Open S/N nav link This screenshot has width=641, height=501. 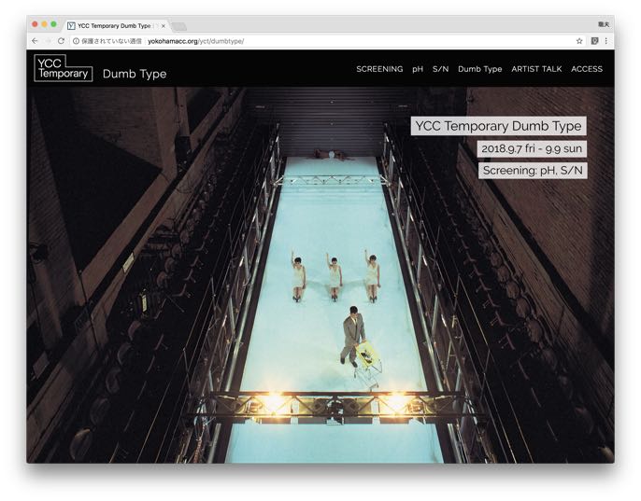pos(440,69)
